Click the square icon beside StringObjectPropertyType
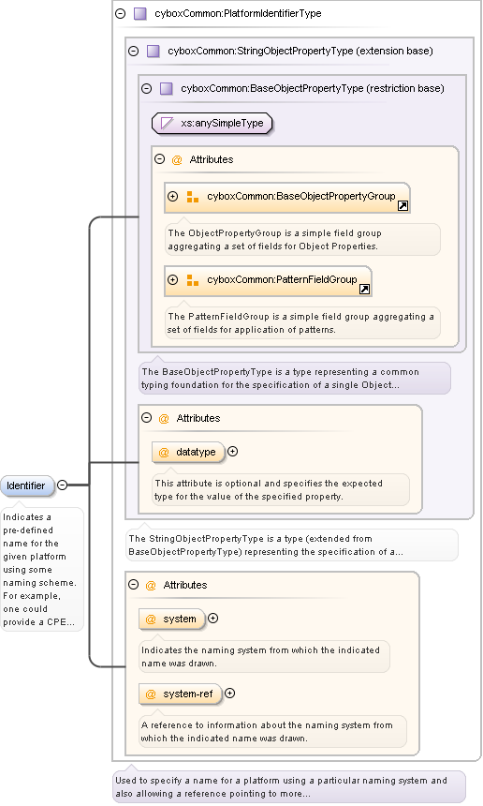The height and width of the screenshot is (806, 483). (153, 51)
